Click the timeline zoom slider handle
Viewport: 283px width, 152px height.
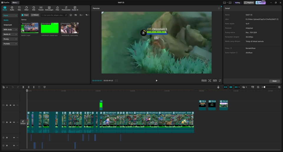265,87
